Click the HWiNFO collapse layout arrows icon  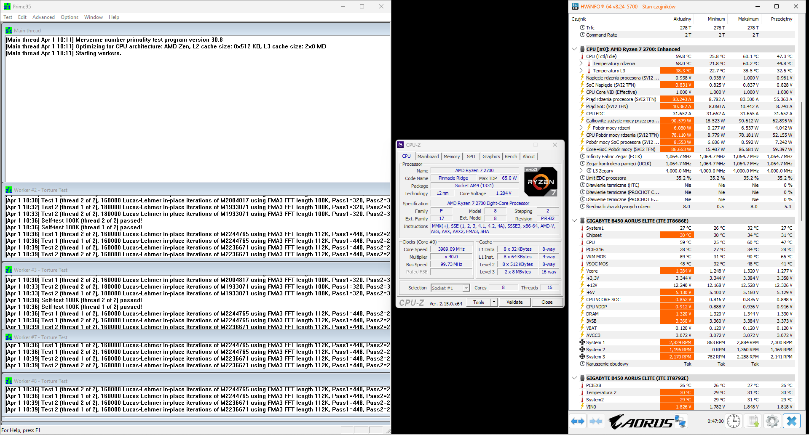coord(596,421)
